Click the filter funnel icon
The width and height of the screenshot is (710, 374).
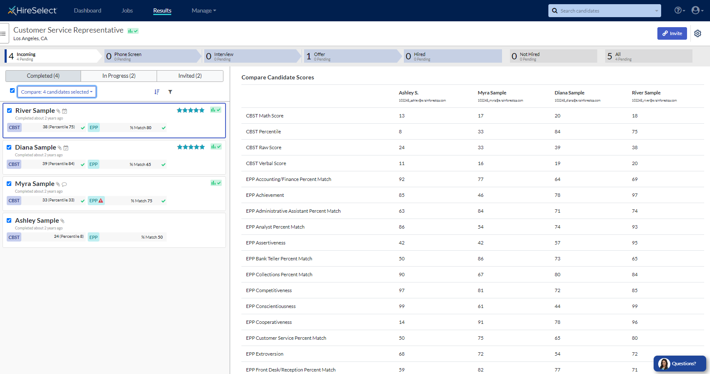point(170,92)
